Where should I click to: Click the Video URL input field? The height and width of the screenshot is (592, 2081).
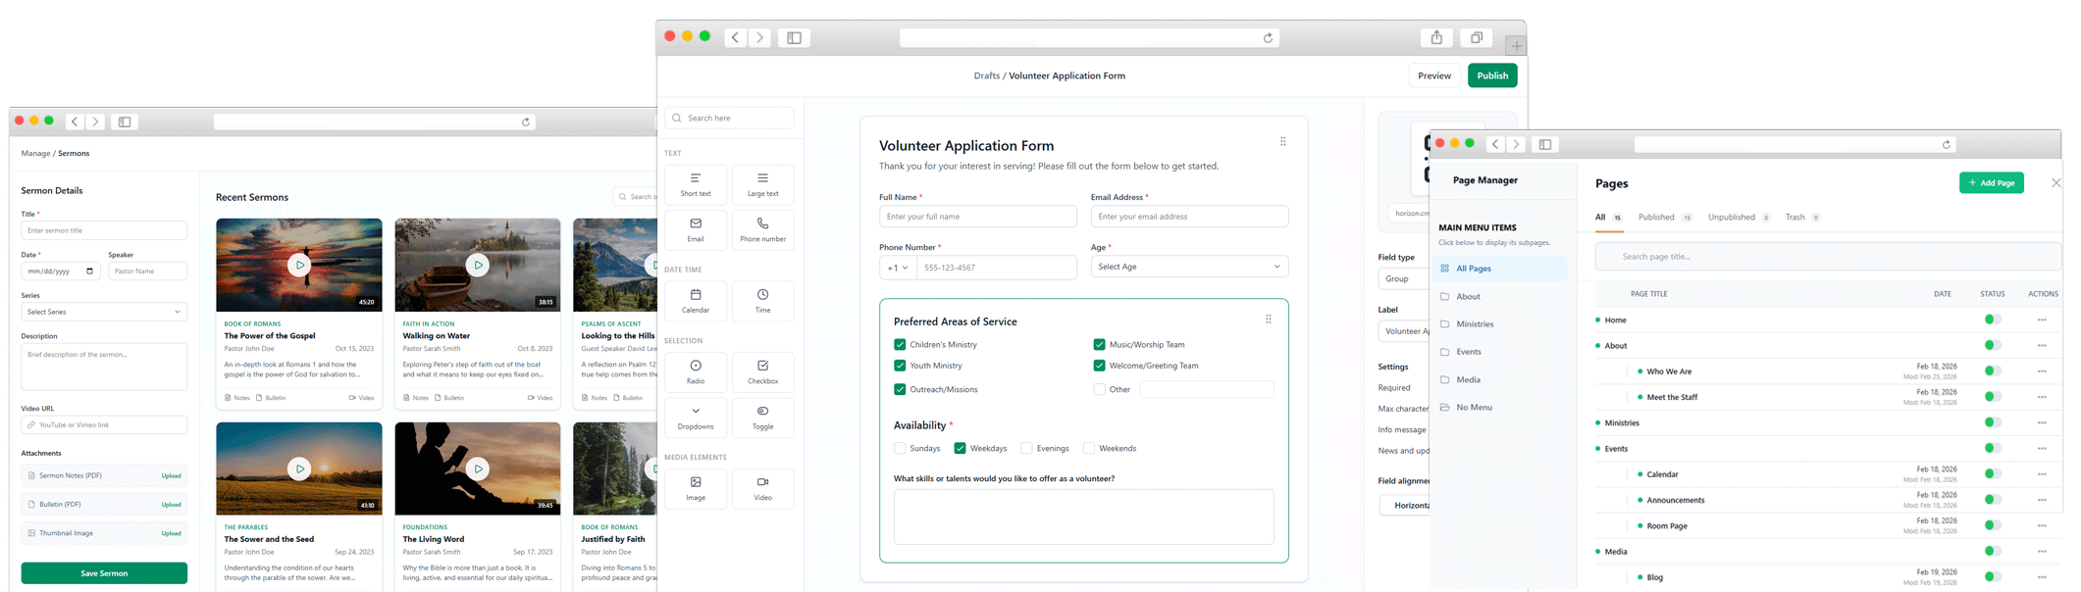tap(104, 425)
